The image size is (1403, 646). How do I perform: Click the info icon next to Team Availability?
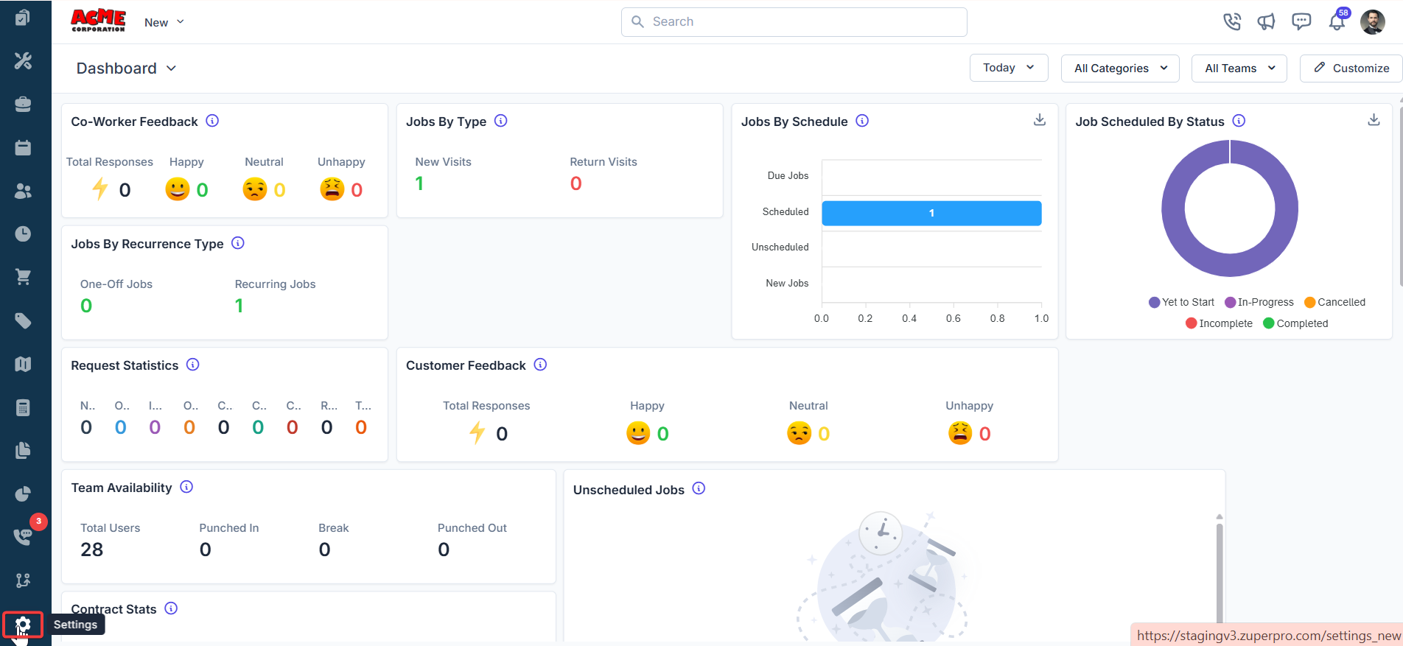click(x=186, y=487)
